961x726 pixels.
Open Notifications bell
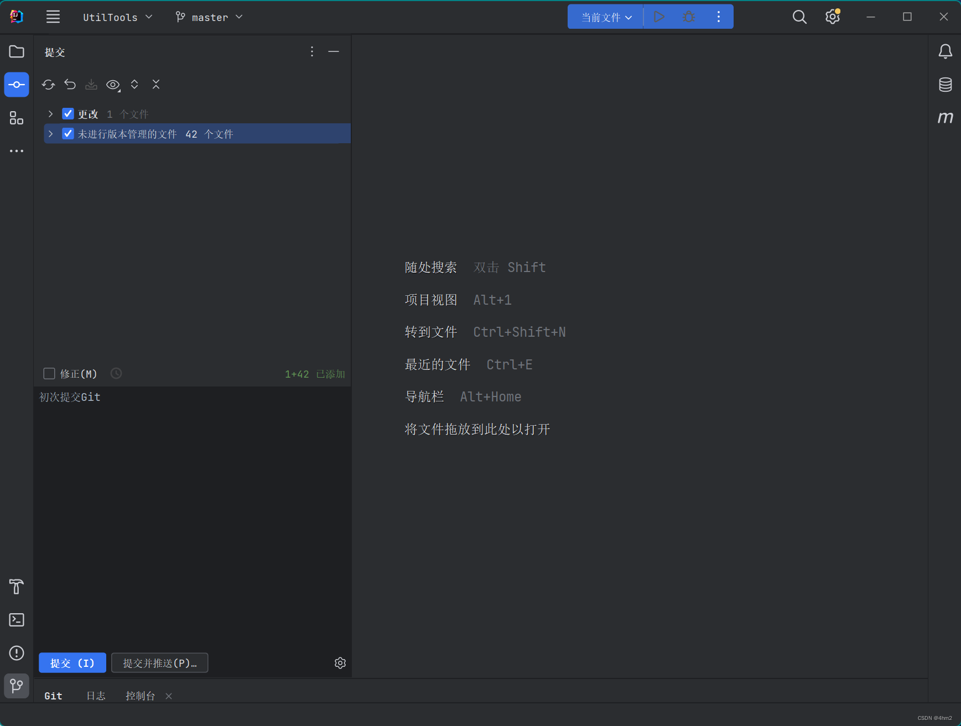click(946, 51)
